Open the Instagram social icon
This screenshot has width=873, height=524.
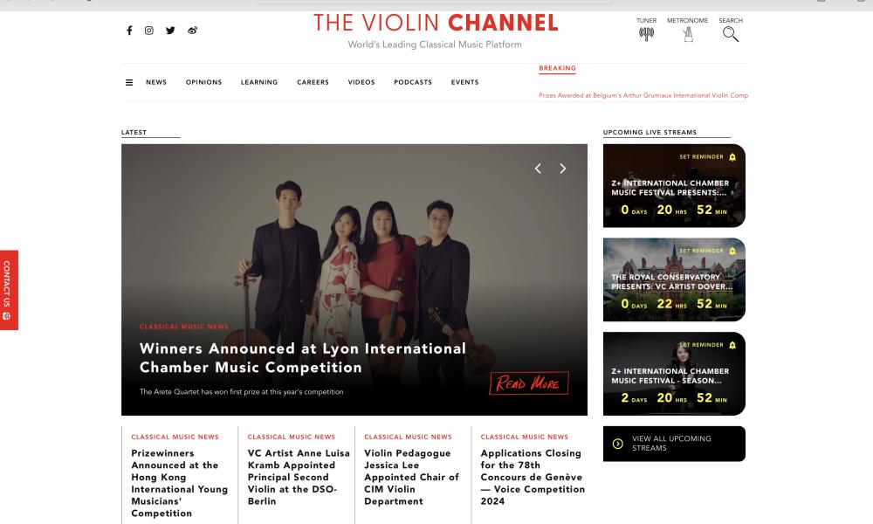[x=149, y=31]
